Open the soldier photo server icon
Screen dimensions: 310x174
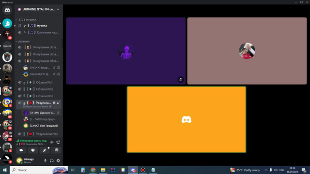coord(7,68)
